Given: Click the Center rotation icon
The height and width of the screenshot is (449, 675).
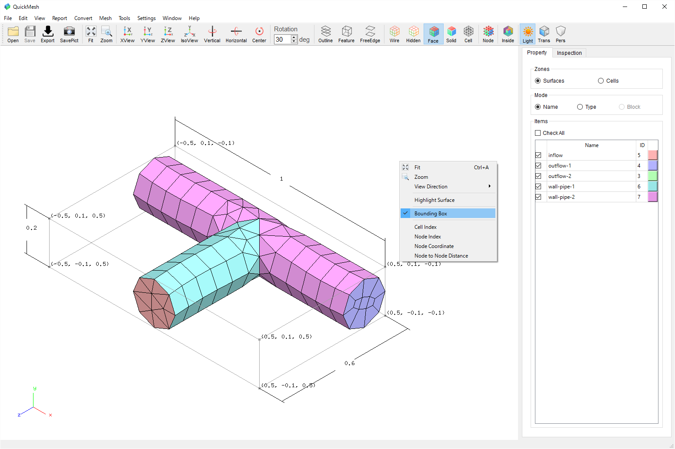Looking at the screenshot, I should pyautogui.click(x=259, y=34).
